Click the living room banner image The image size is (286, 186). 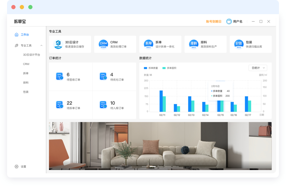point(160,146)
